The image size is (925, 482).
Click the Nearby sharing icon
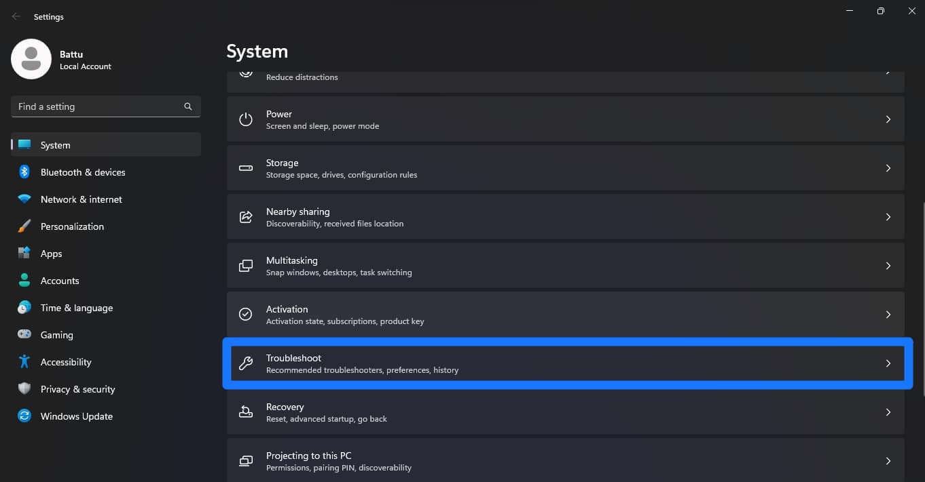pos(245,217)
